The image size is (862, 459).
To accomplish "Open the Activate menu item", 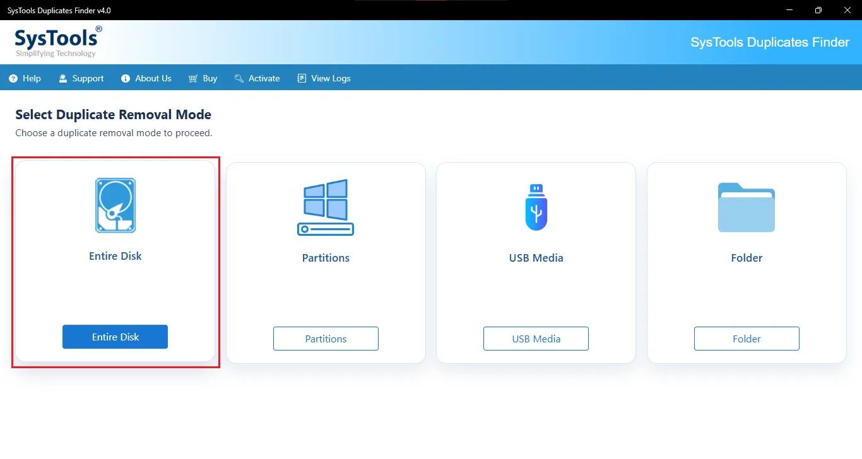I will click(257, 79).
